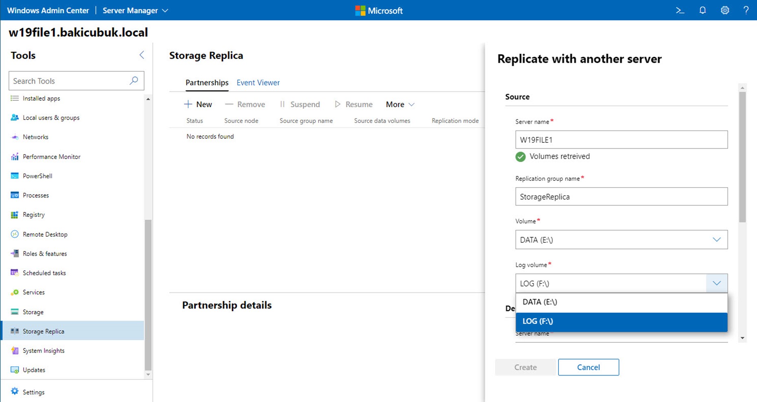
Task: Click the Microsoft logo
Action: point(379,11)
